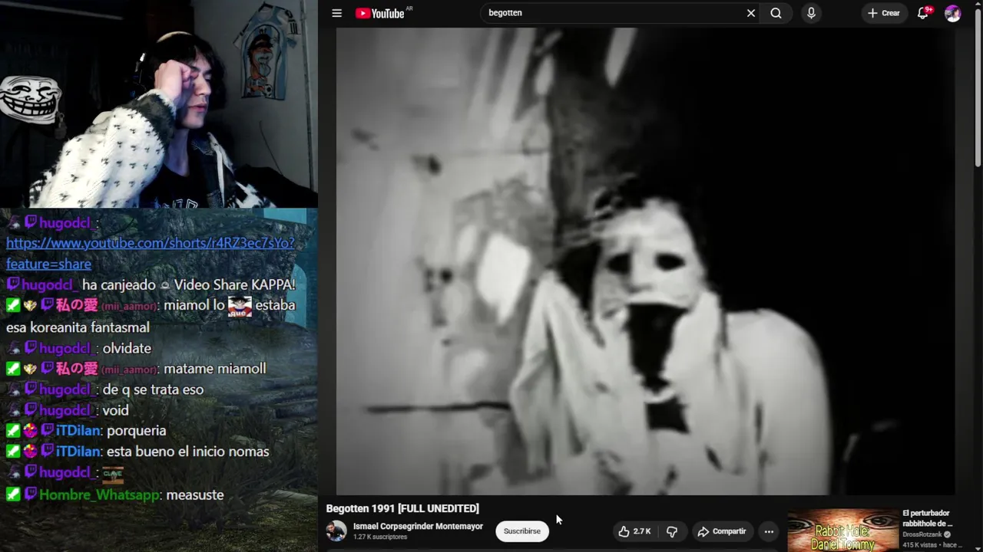
Task: Start voice search with the microphone
Action: (x=811, y=13)
